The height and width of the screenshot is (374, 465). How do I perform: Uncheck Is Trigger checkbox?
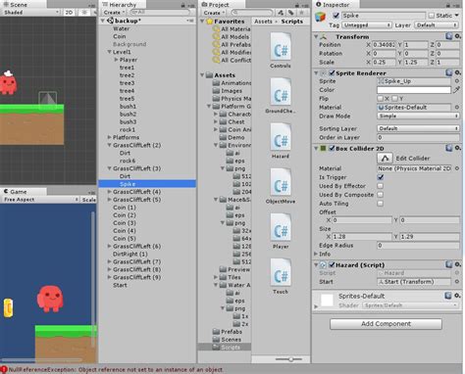point(381,177)
